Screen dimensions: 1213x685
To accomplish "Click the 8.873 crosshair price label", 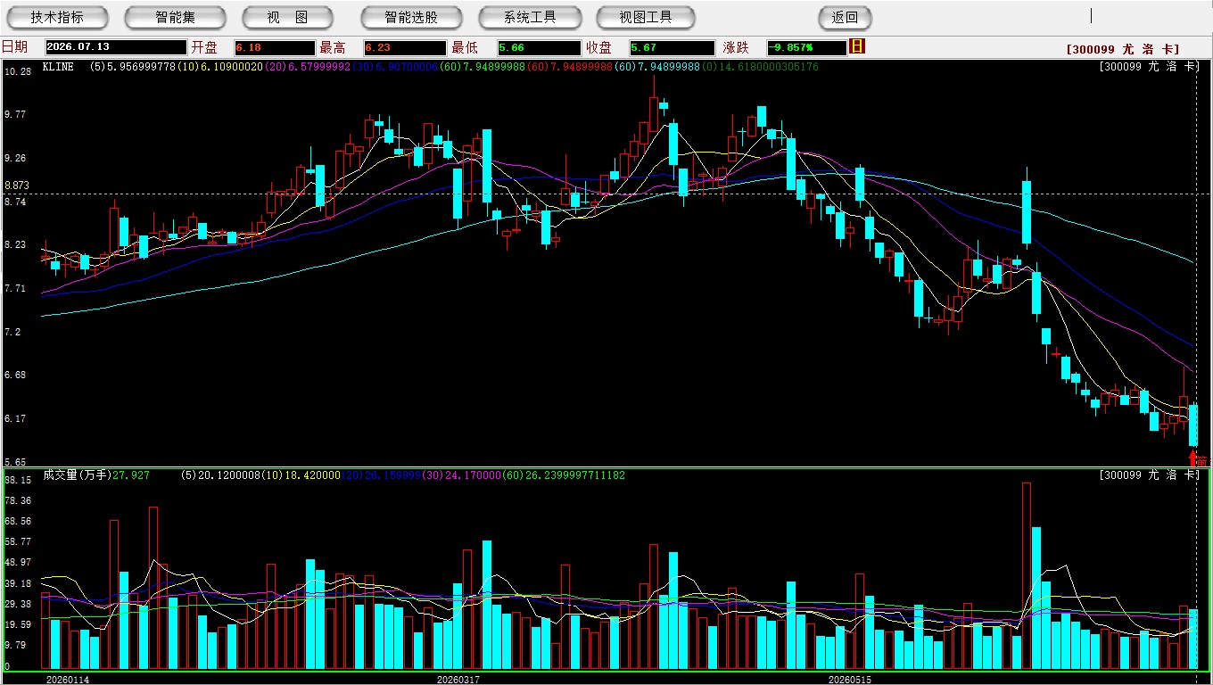I will (17, 186).
